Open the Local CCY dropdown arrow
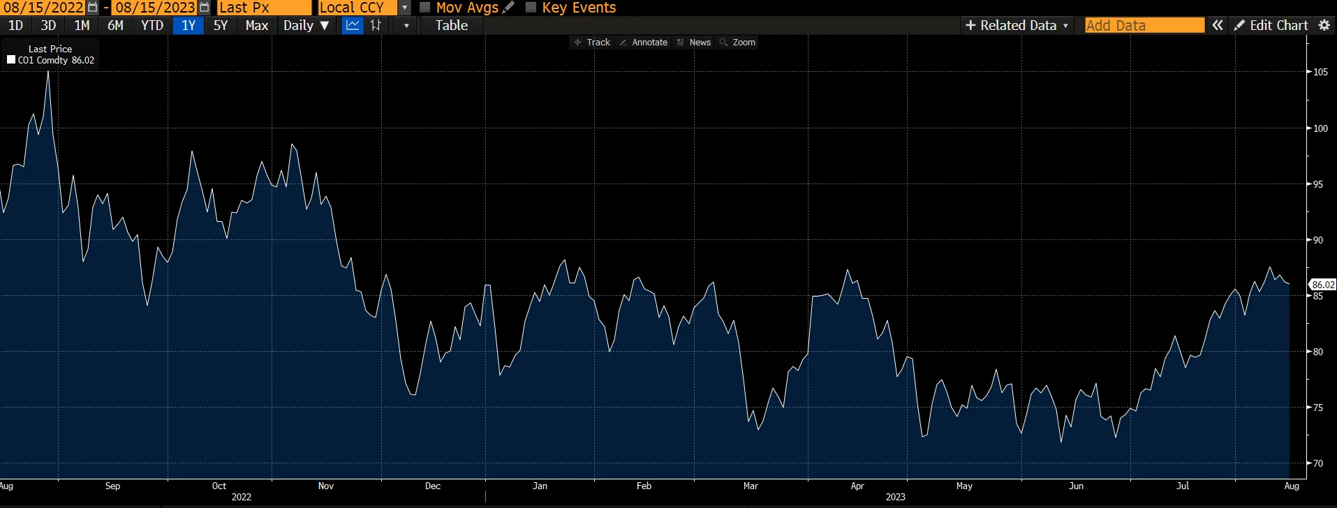The width and height of the screenshot is (1337, 508). click(404, 8)
